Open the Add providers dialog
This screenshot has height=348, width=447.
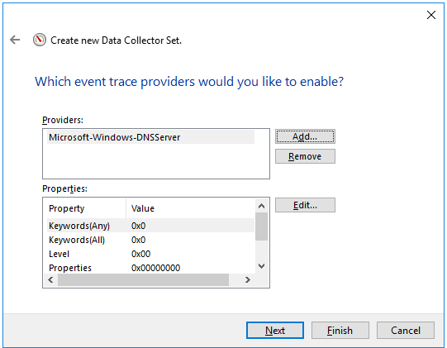click(x=305, y=136)
